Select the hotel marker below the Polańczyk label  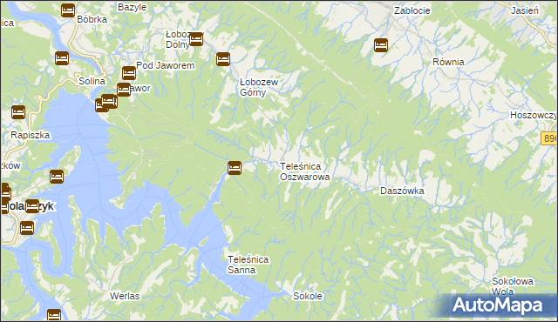click(x=27, y=227)
